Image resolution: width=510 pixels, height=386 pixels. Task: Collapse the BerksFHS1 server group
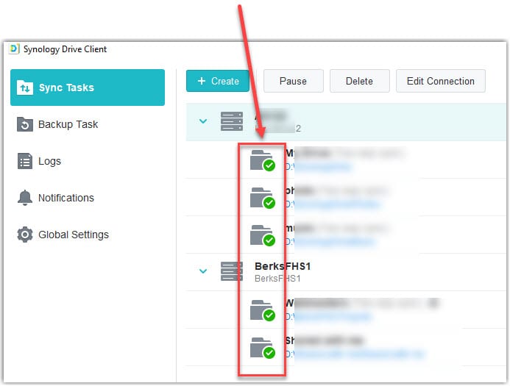tap(203, 271)
